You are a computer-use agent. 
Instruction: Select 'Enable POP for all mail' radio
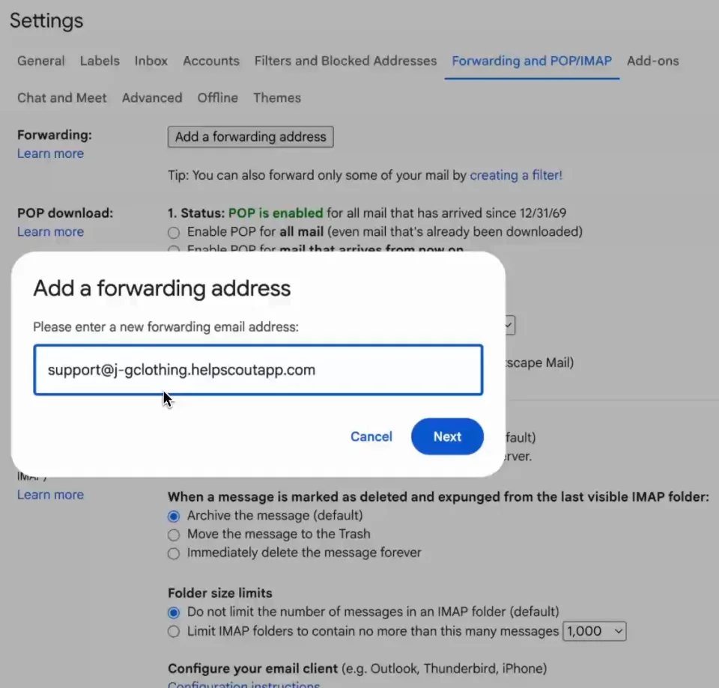pyautogui.click(x=174, y=232)
